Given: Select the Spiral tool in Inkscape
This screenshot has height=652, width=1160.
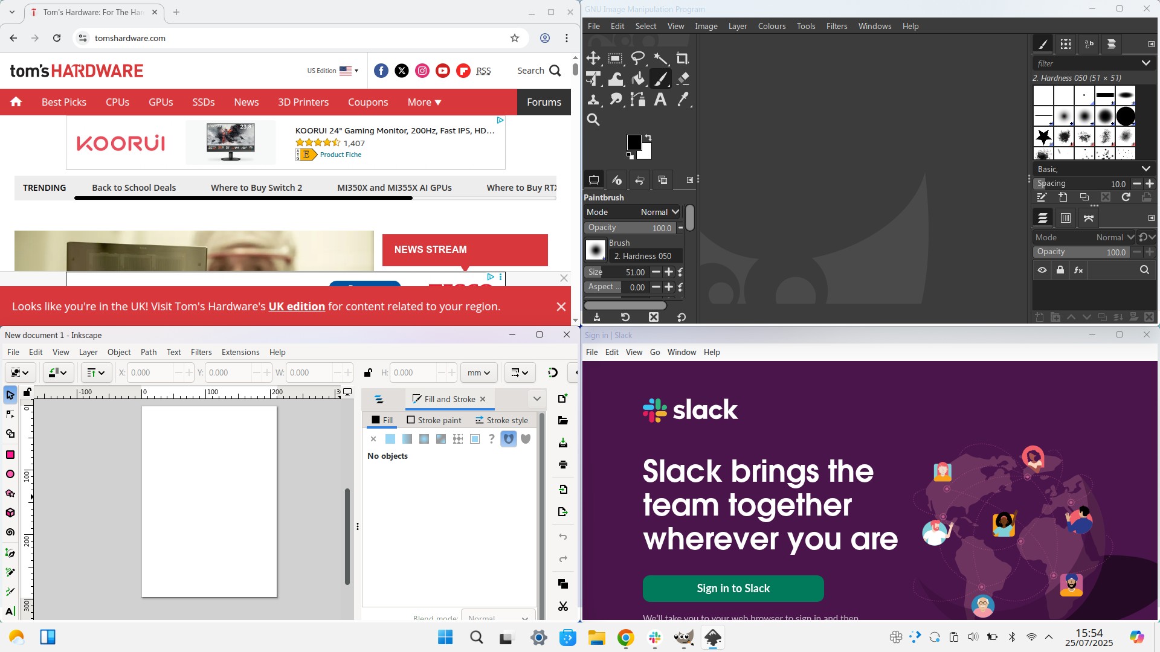Looking at the screenshot, I should pyautogui.click(x=10, y=532).
